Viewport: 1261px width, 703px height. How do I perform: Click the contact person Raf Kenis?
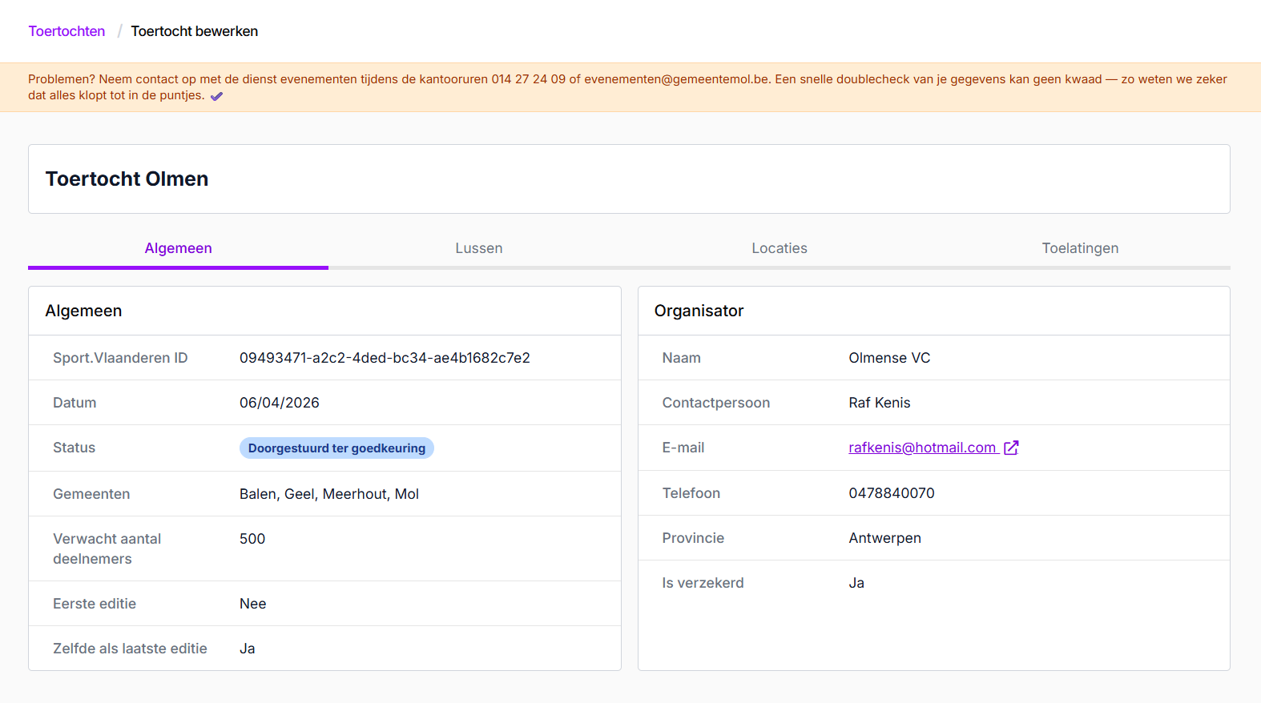(x=879, y=403)
